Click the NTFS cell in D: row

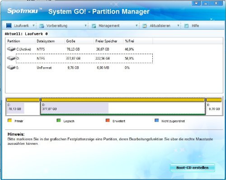point(41,58)
